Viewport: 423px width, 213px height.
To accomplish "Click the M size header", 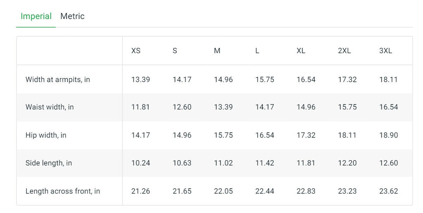I will click(217, 51).
